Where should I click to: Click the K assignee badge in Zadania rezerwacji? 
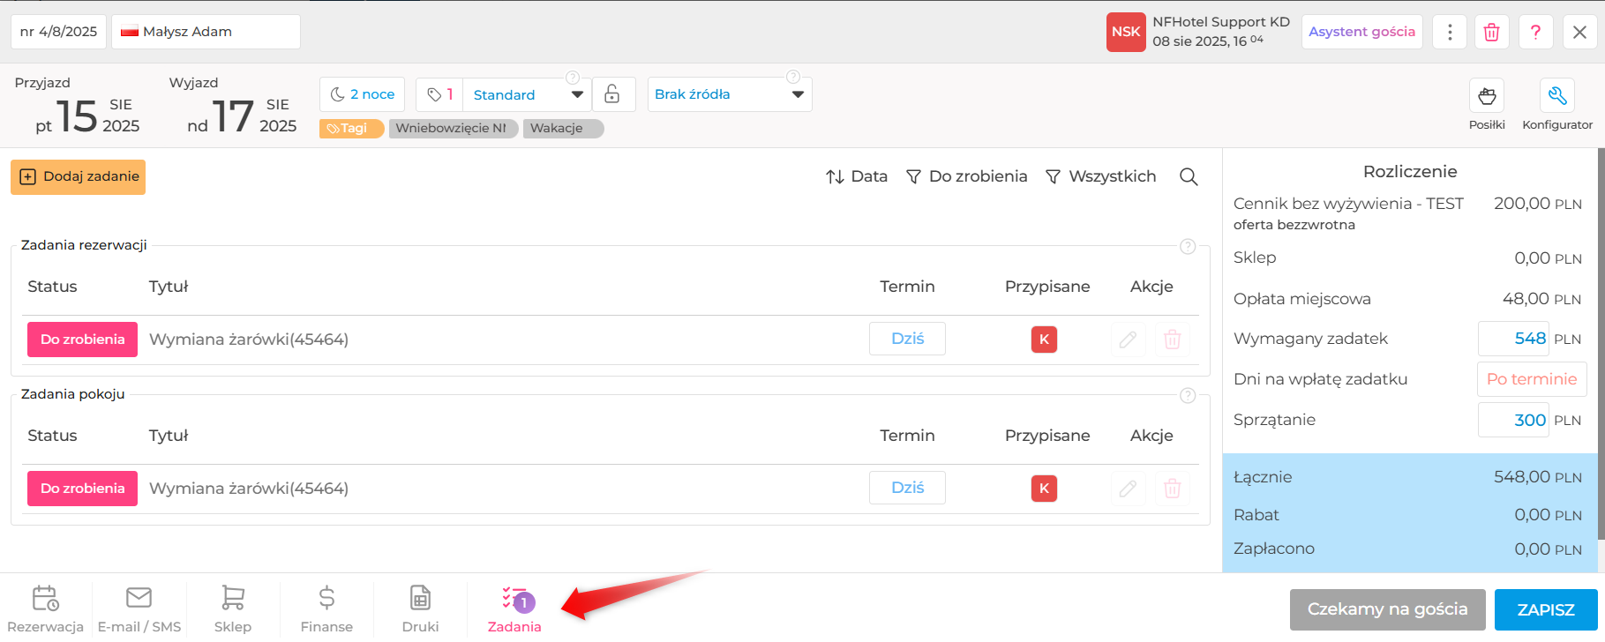pos(1045,340)
